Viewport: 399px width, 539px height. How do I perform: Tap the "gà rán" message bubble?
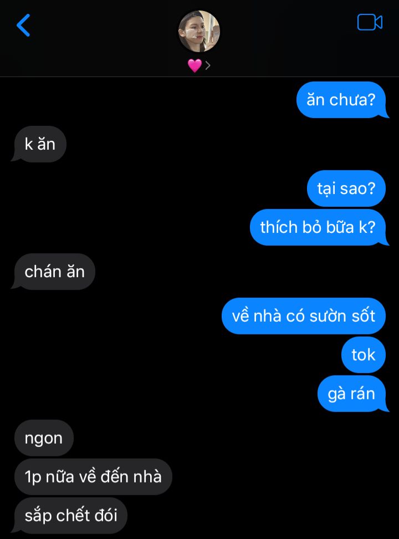(352, 394)
